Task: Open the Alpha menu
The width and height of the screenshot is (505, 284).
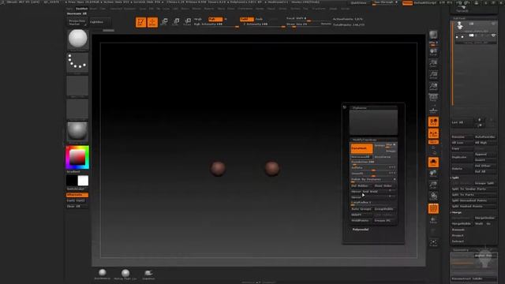Action: [70, 9]
